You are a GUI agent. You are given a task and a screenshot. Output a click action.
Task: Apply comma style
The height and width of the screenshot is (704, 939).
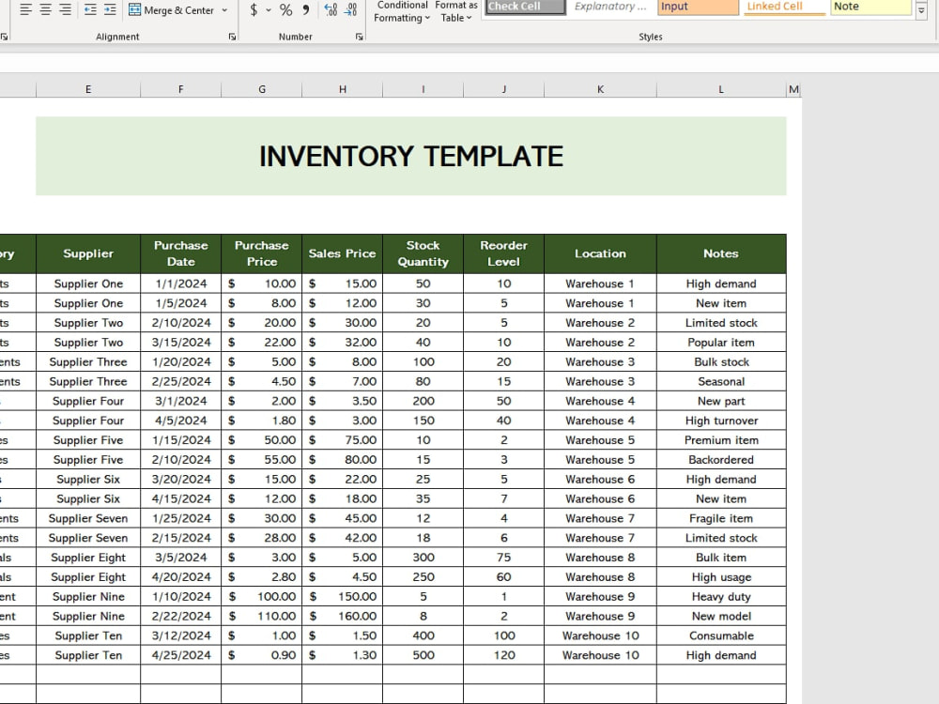pyautogui.click(x=306, y=9)
